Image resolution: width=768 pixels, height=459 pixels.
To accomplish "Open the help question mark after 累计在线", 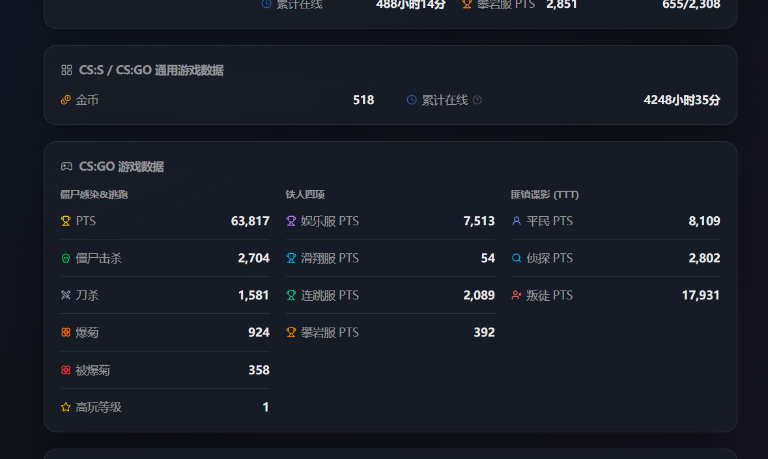I will click(x=477, y=100).
